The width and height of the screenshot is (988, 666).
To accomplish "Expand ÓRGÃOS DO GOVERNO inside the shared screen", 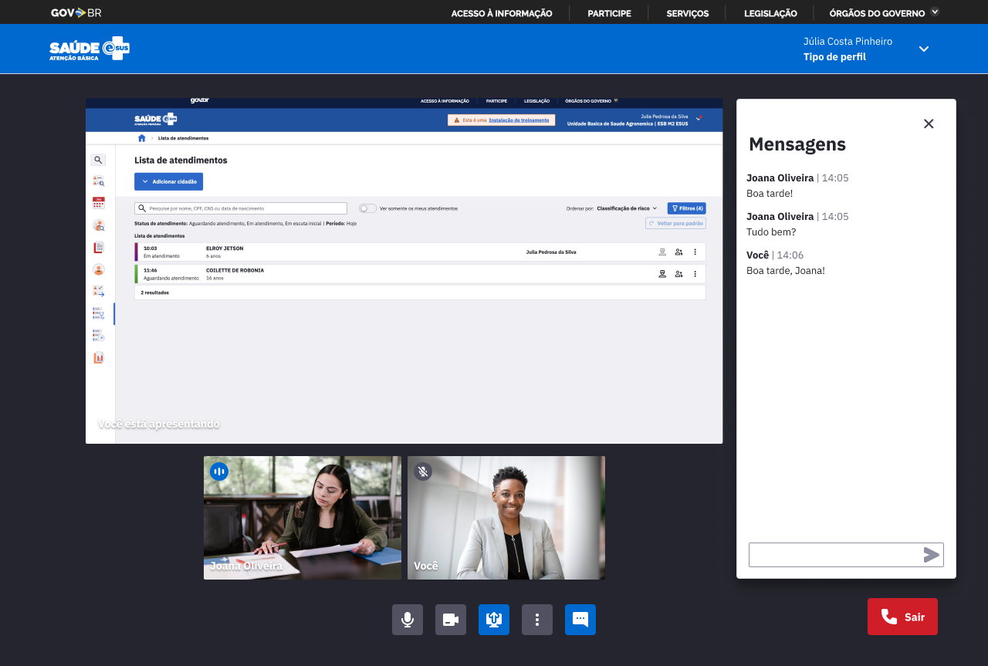I will 591,100.
